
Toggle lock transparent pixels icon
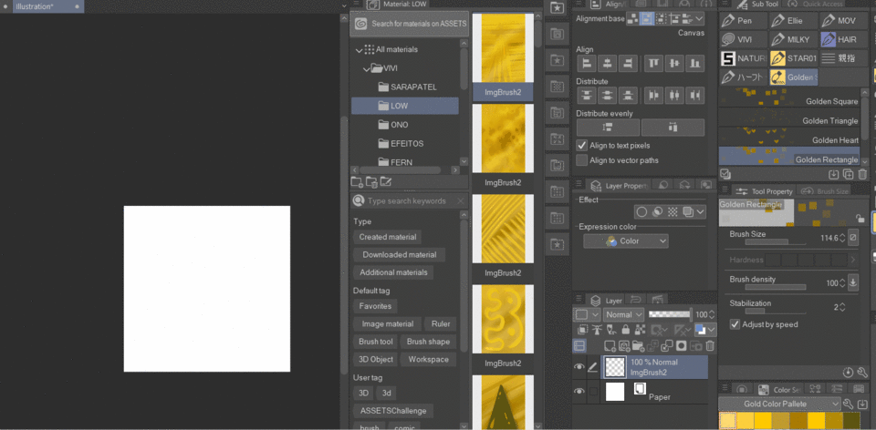640,330
